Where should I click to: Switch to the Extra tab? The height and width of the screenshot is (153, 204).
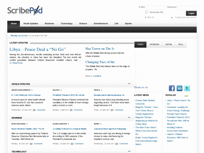pyautogui.click(x=169, y=45)
